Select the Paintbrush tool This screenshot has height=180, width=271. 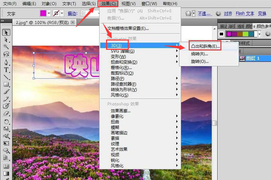6,91
